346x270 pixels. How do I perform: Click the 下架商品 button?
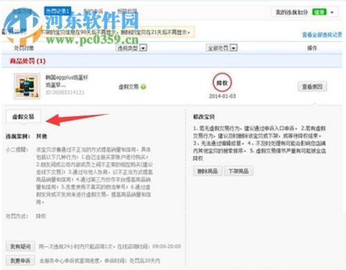pos(239,171)
